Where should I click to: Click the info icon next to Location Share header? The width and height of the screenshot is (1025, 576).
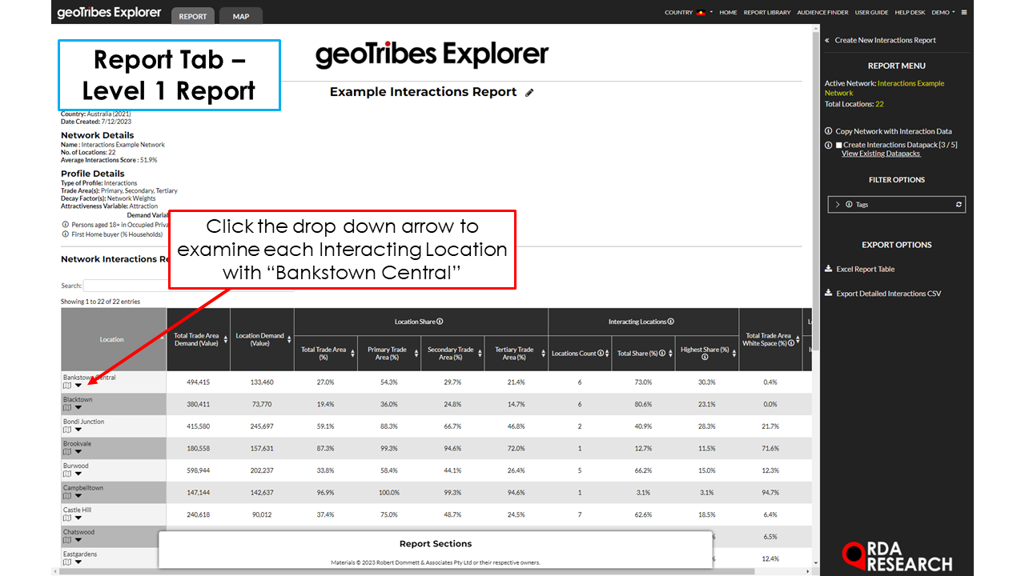click(x=440, y=322)
